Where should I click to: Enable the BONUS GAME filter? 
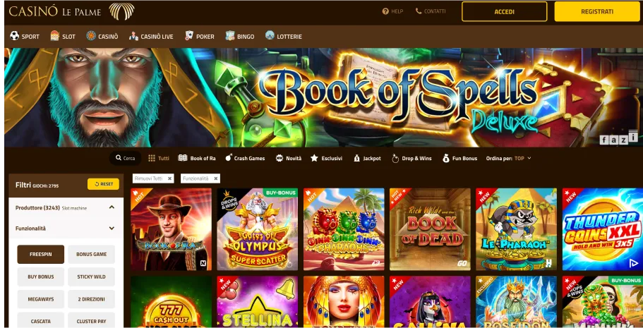click(92, 254)
